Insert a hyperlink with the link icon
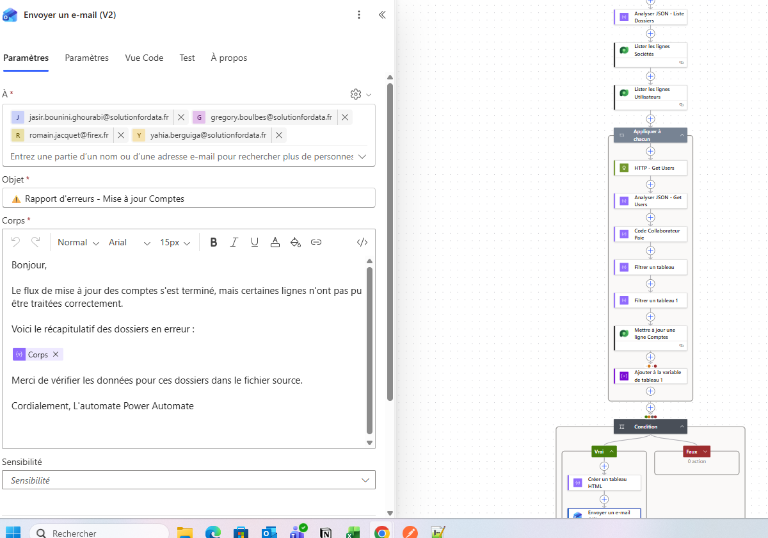The width and height of the screenshot is (768, 538). click(316, 242)
